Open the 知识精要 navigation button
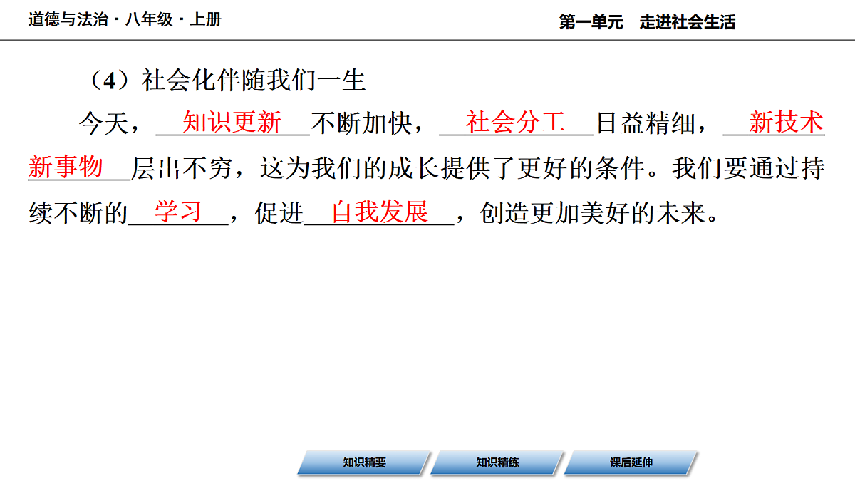The image size is (855, 481). 364,462
